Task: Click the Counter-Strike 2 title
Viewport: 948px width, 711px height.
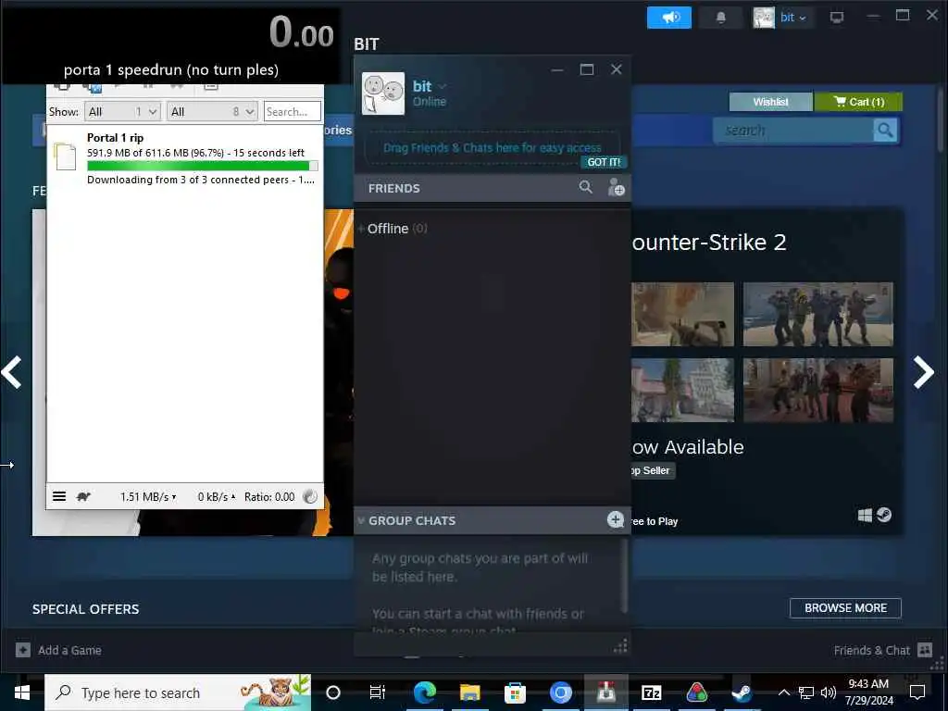Action: pyautogui.click(x=708, y=243)
